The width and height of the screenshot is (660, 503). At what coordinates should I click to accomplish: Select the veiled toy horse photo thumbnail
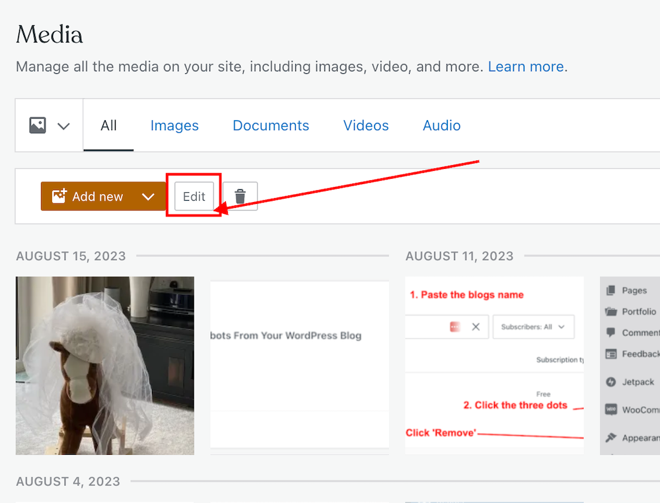(x=105, y=366)
